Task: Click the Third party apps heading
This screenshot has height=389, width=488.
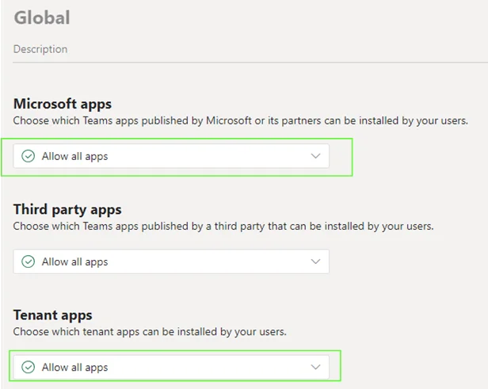Action: [67, 209]
